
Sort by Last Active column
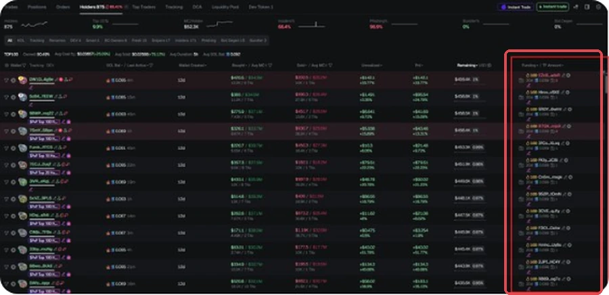tap(138, 65)
